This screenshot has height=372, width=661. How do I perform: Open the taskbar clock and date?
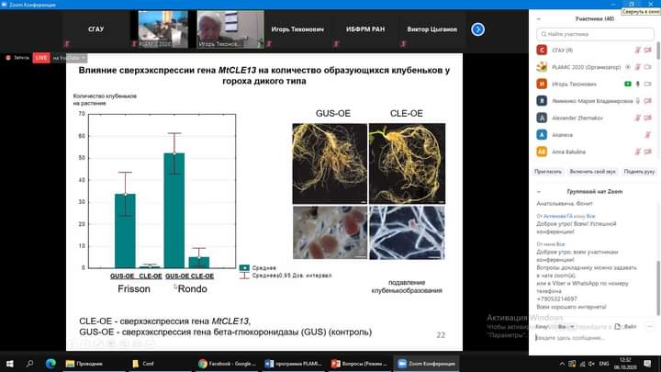point(625,364)
